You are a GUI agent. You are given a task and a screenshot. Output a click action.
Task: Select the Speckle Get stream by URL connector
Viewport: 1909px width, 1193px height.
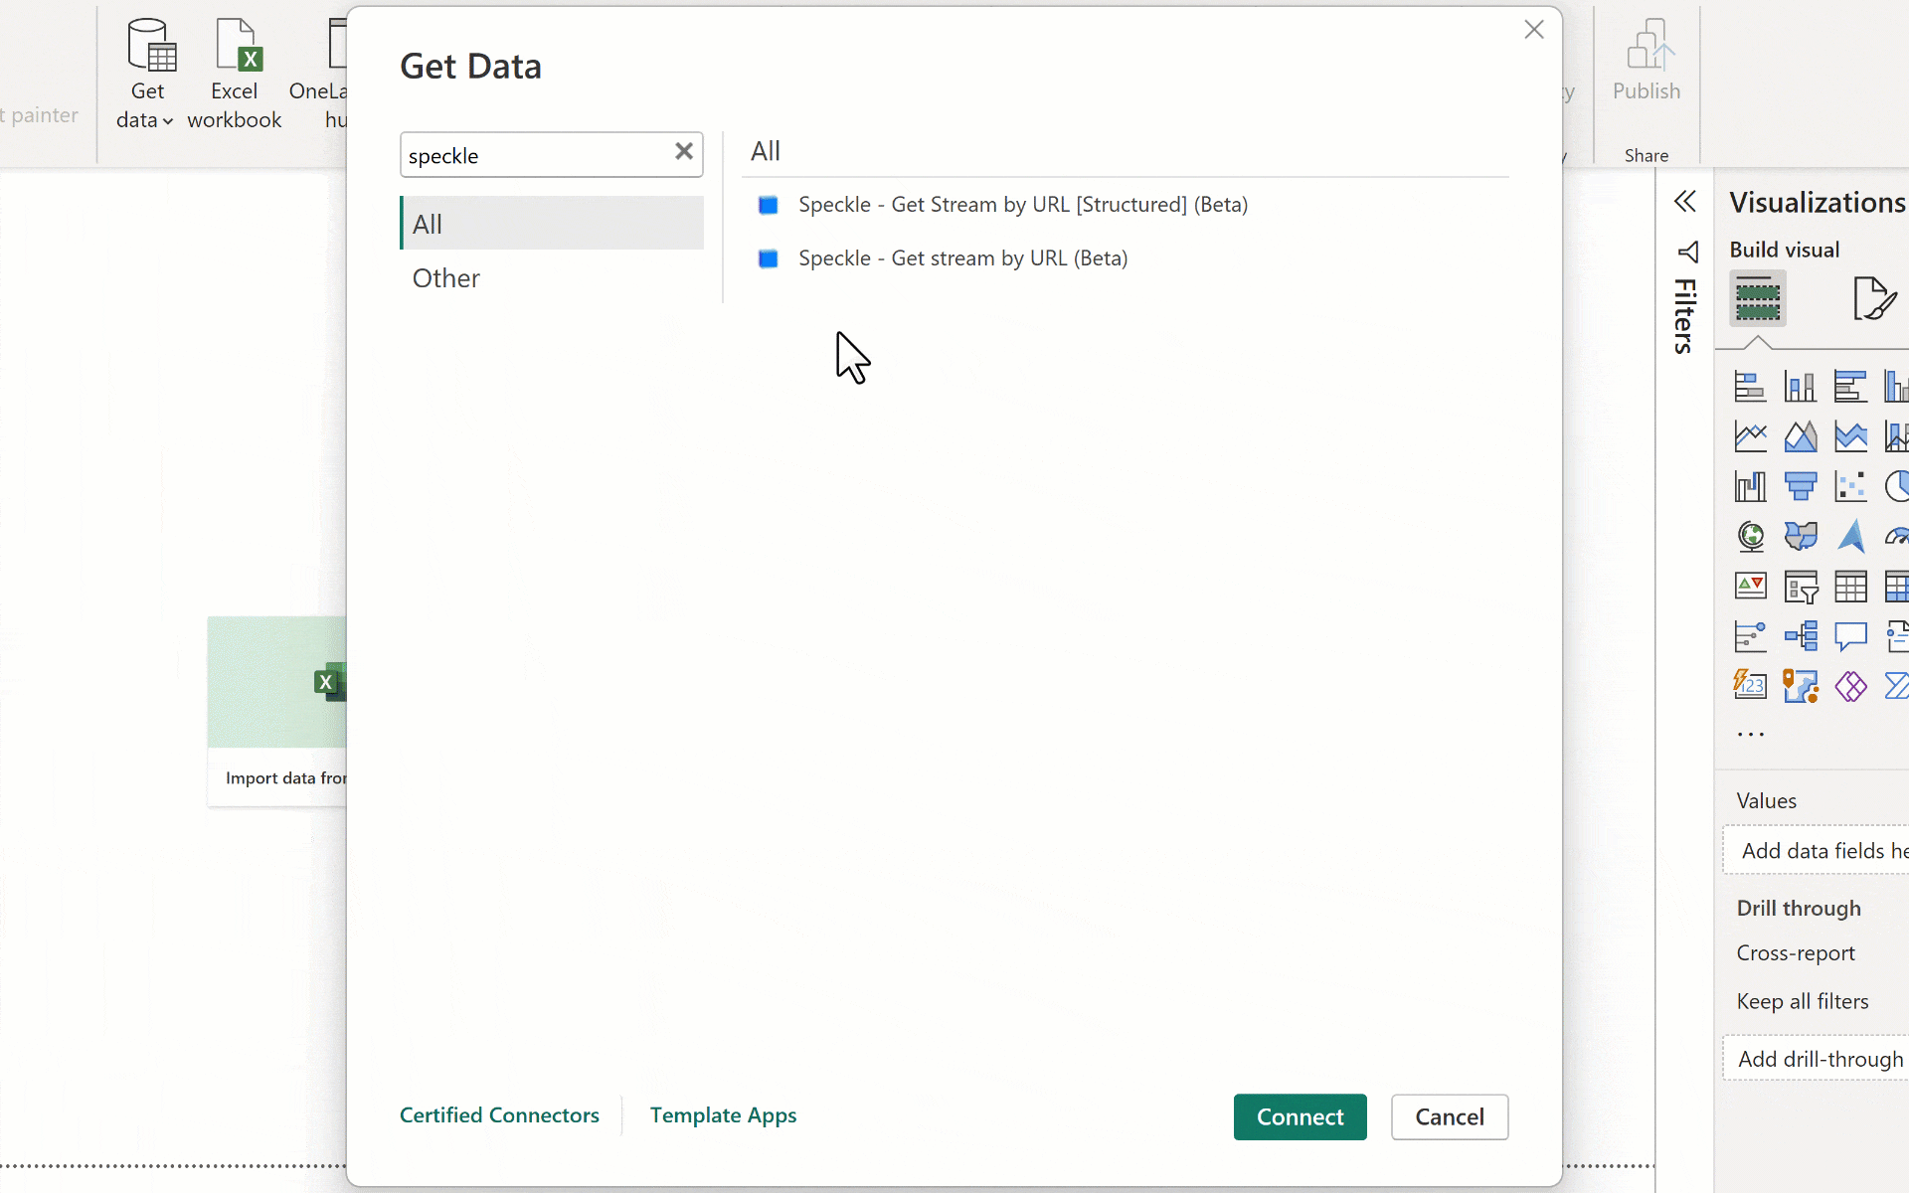click(963, 257)
